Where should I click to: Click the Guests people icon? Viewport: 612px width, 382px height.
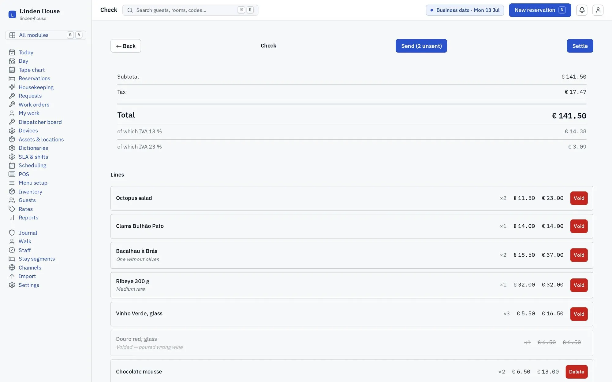click(x=12, y=200)
